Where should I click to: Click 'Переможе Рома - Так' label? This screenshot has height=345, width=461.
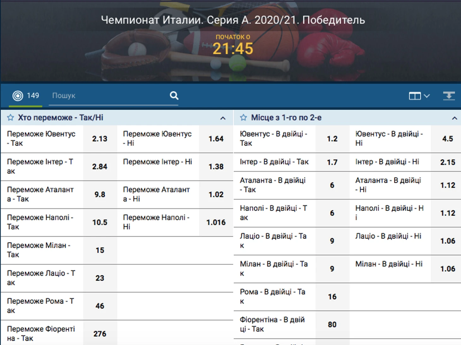(40, 306)
